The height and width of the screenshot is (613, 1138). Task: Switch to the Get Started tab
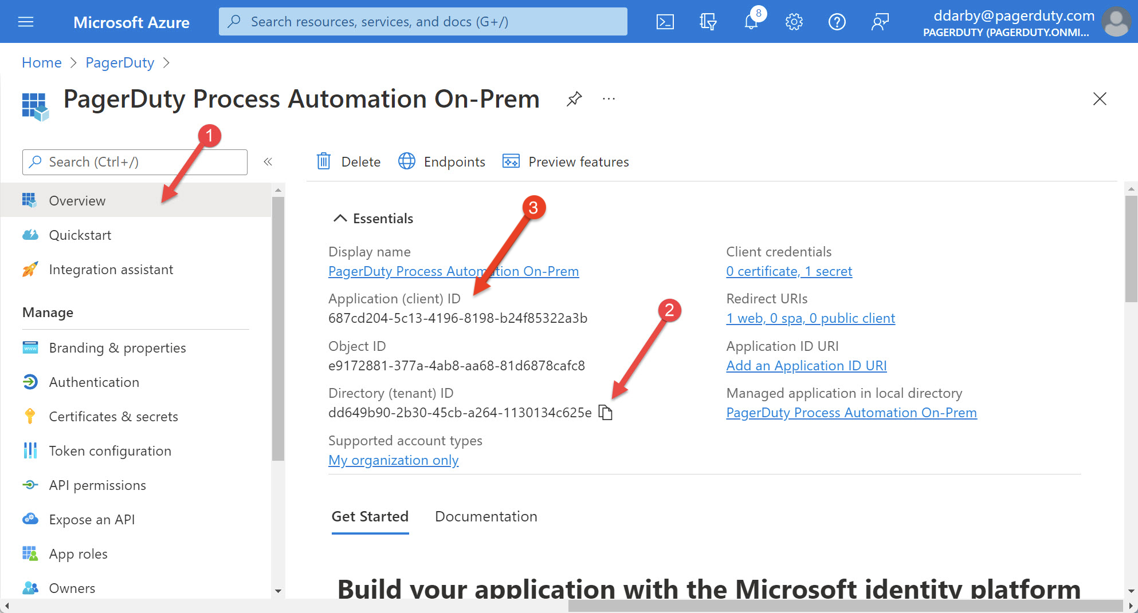(370, 517)
